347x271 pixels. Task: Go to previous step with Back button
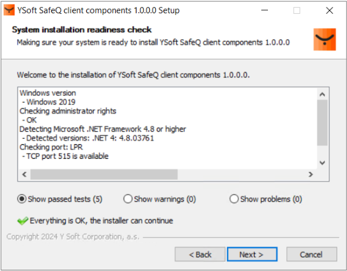pos(200,254)
